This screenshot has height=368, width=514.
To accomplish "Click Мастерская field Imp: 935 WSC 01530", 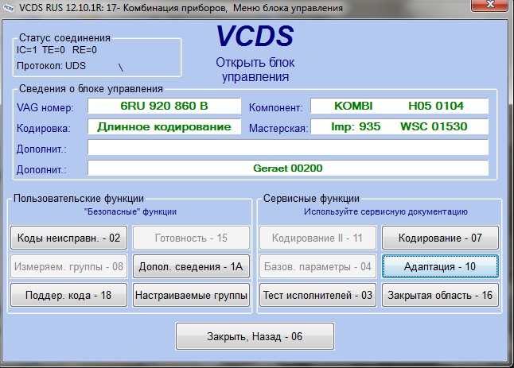I will (399, 126).
